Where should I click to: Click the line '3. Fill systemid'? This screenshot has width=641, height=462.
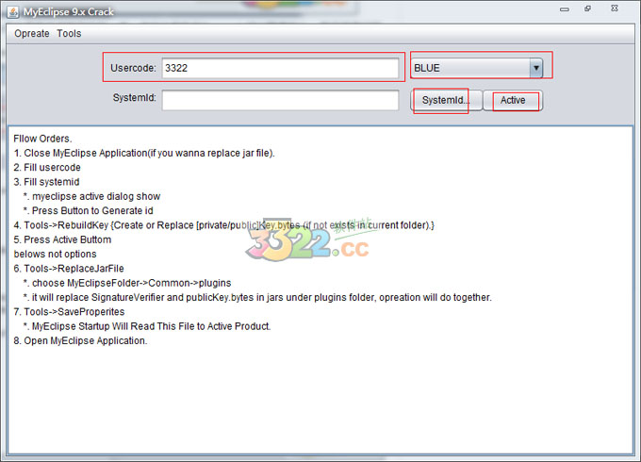[46, 182]
